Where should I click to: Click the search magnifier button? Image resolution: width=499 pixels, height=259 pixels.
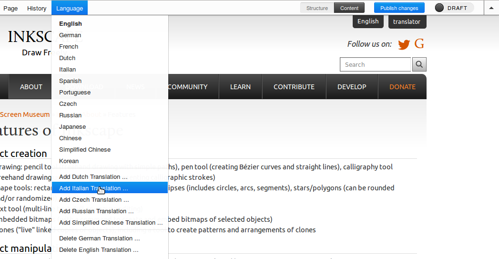point(419,64)
